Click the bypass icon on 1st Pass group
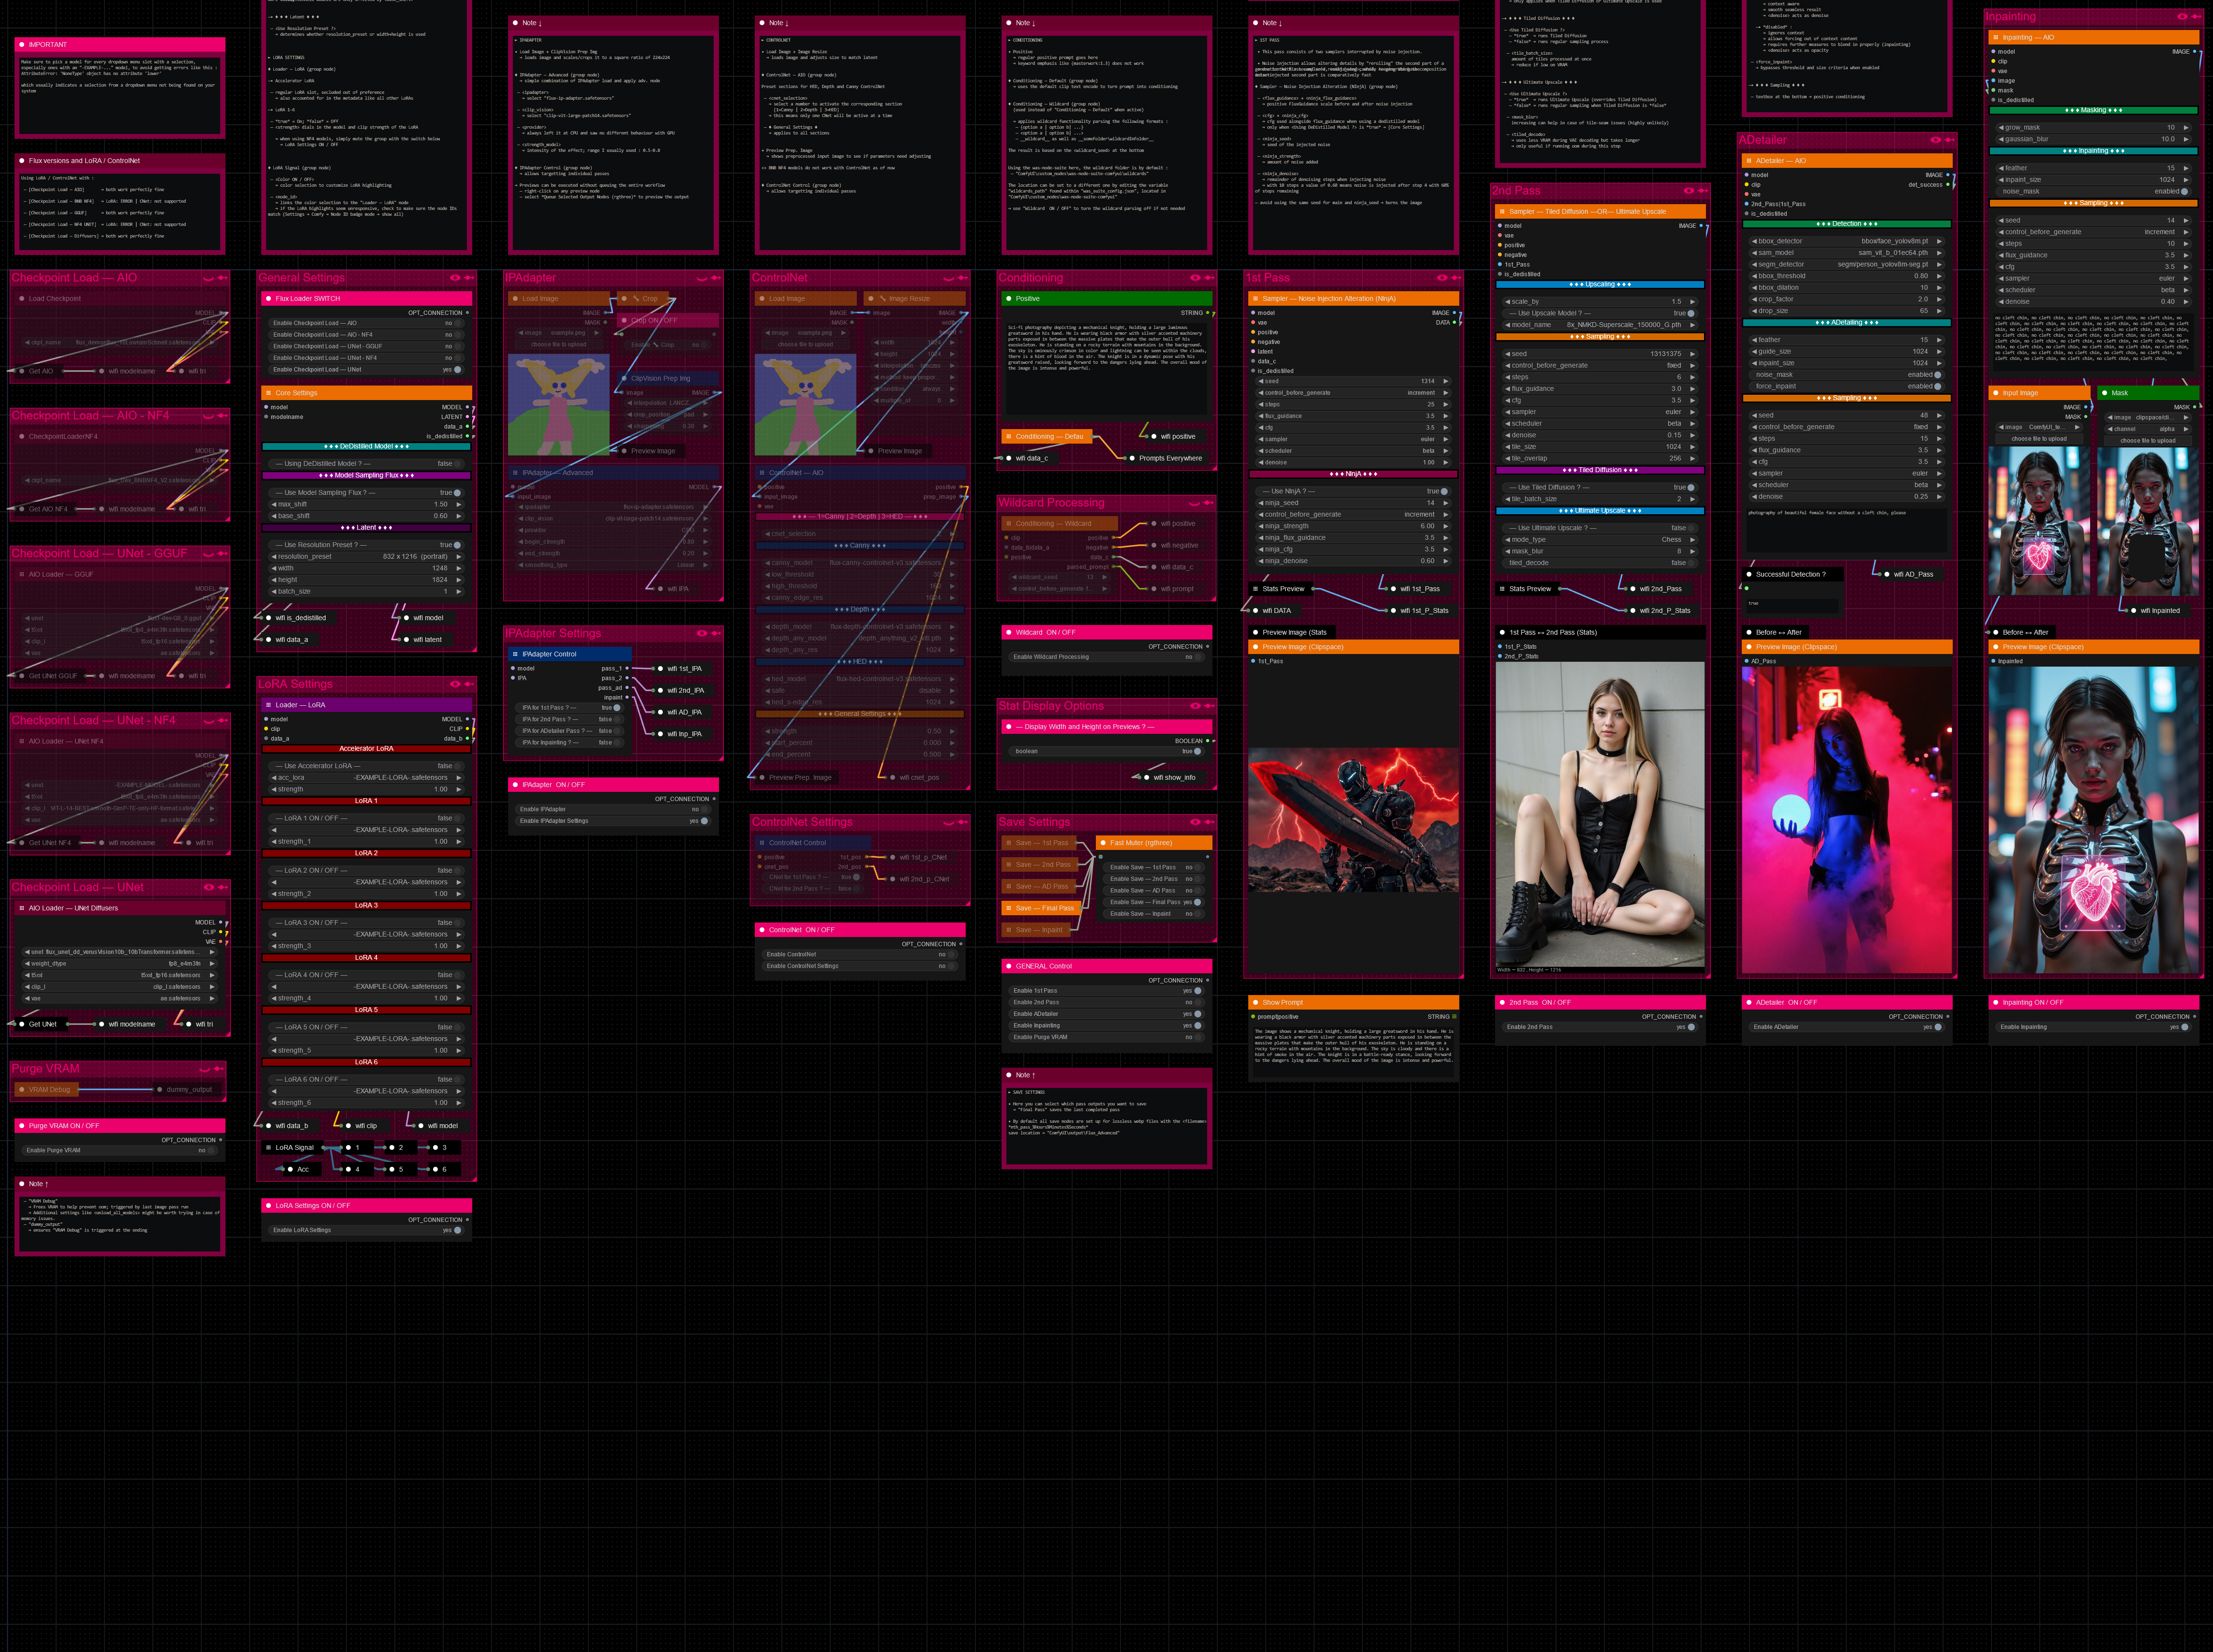Image resolution: width=2213 pixels, height=1652 pixels. click(1456, 278)
